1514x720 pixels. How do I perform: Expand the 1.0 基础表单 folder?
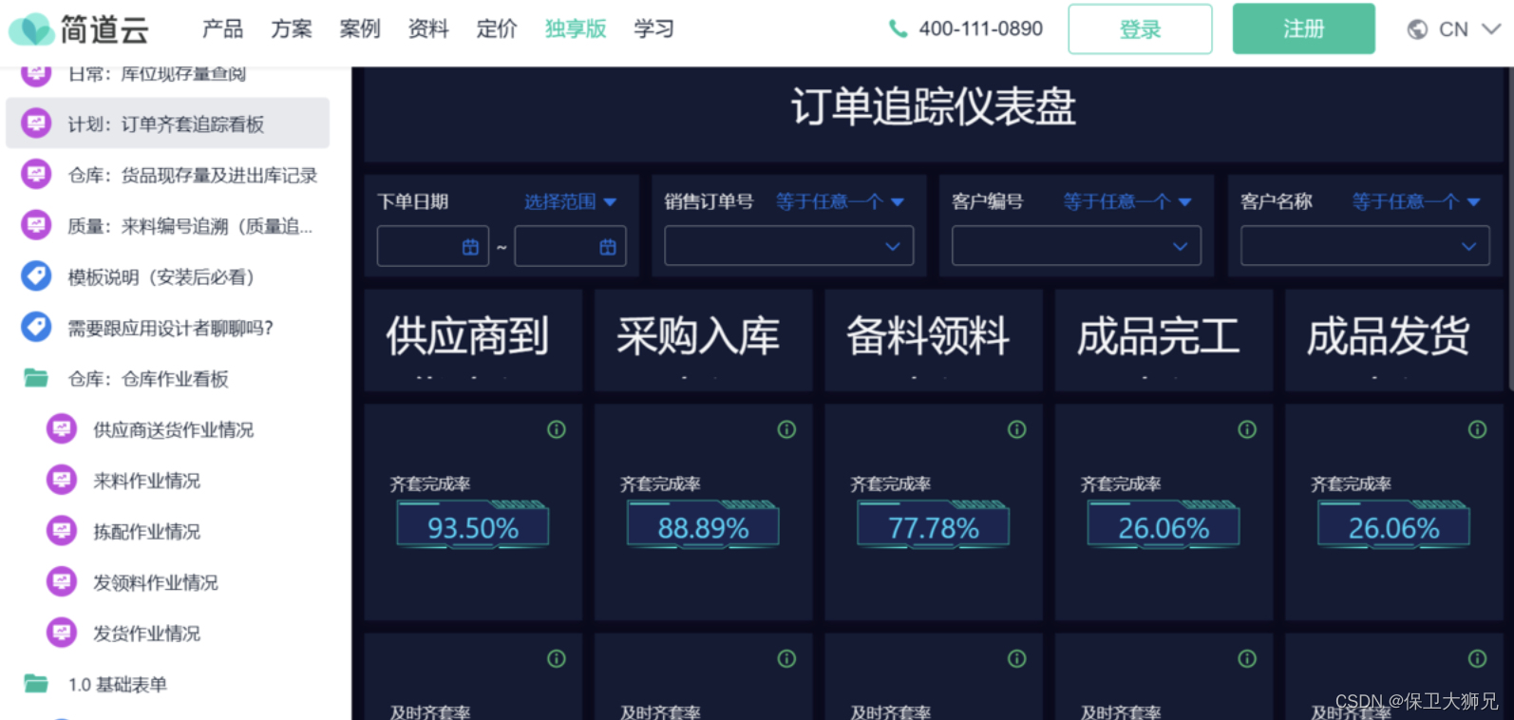point(36,684)
